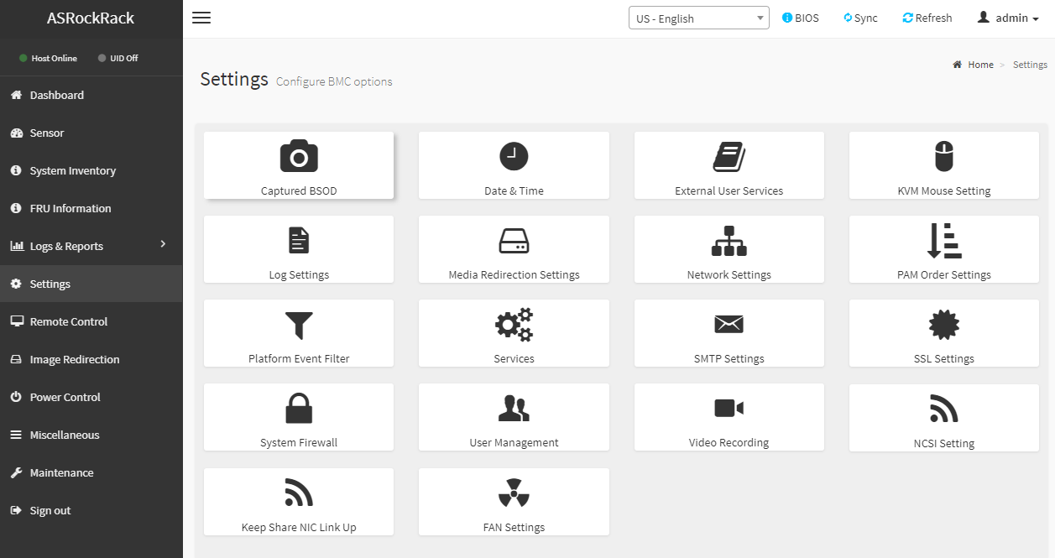Open Power Control in sidebar
1055x558 pixels.
pos(91,397)
